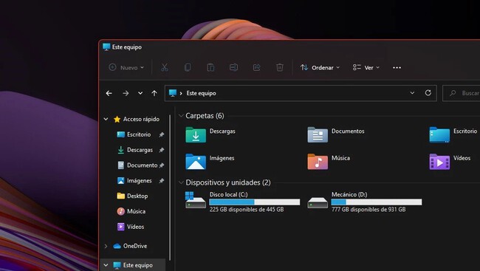Click the Buscar search field

tap(462, 93)
